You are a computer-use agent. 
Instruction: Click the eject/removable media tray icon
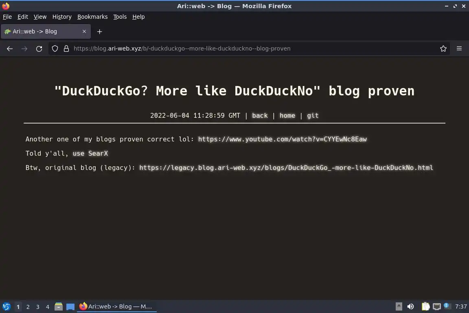click(x=399, y=306)
